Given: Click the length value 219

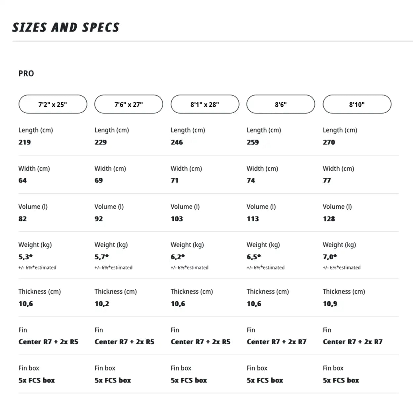Looking at the screenshot, I should pos(25,142).
